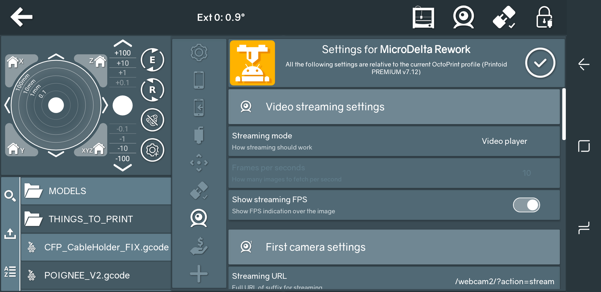Raise Z with the top up chevron
The height and width of the screenshot is (292, 601).
pyautogui.click(x=123, y=43)
